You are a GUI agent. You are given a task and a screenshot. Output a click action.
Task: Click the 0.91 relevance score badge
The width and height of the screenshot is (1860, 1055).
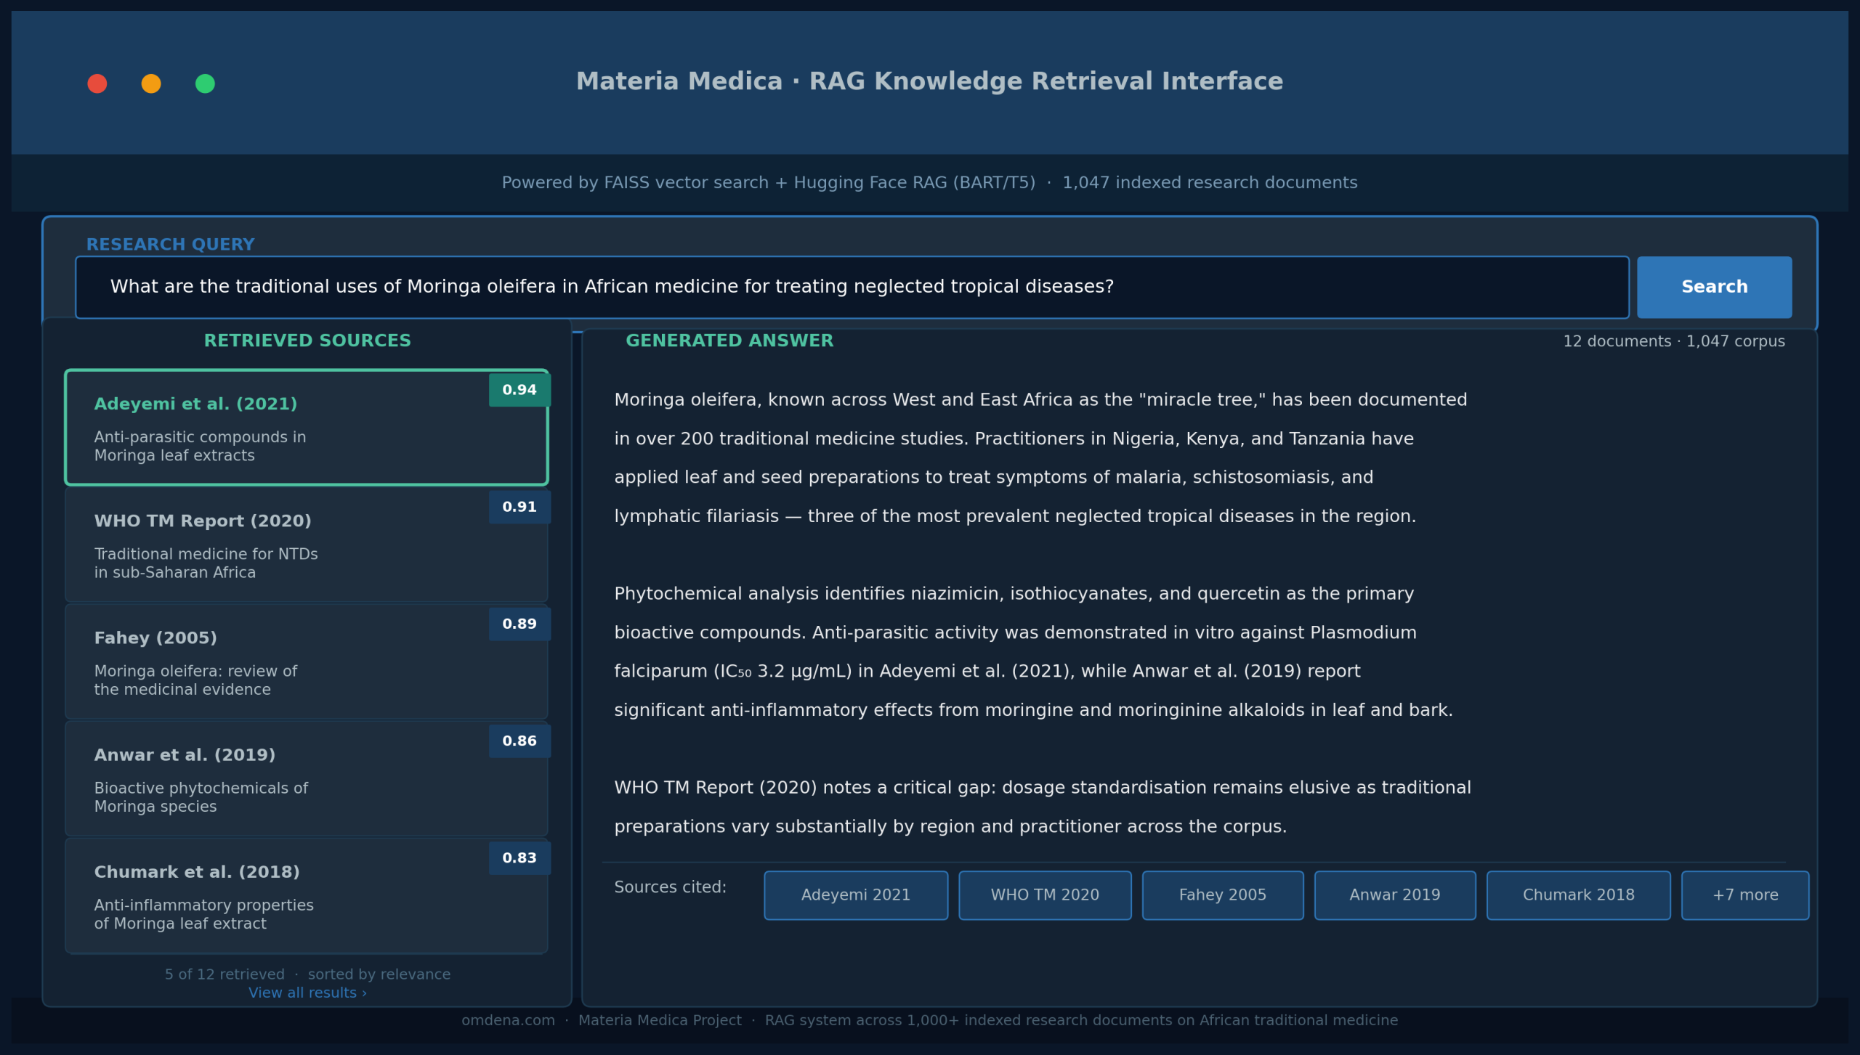point(519,507)
